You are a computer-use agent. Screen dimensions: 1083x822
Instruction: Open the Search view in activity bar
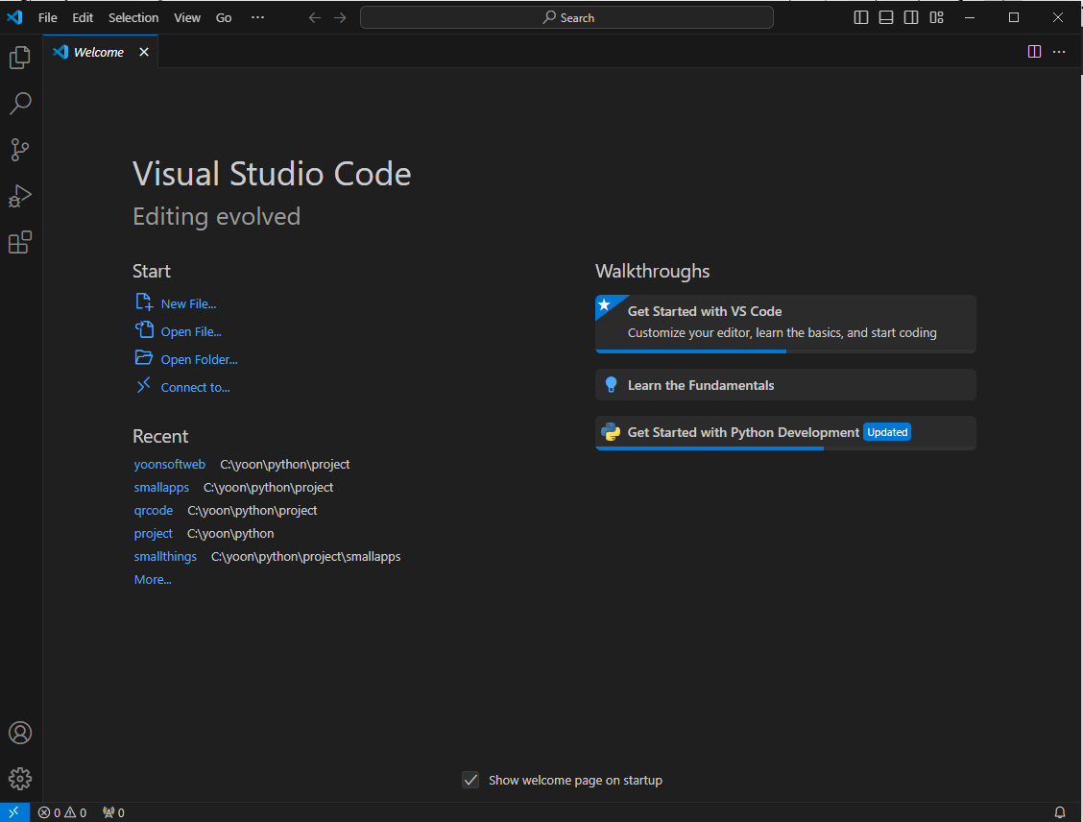tap(20, 104)
